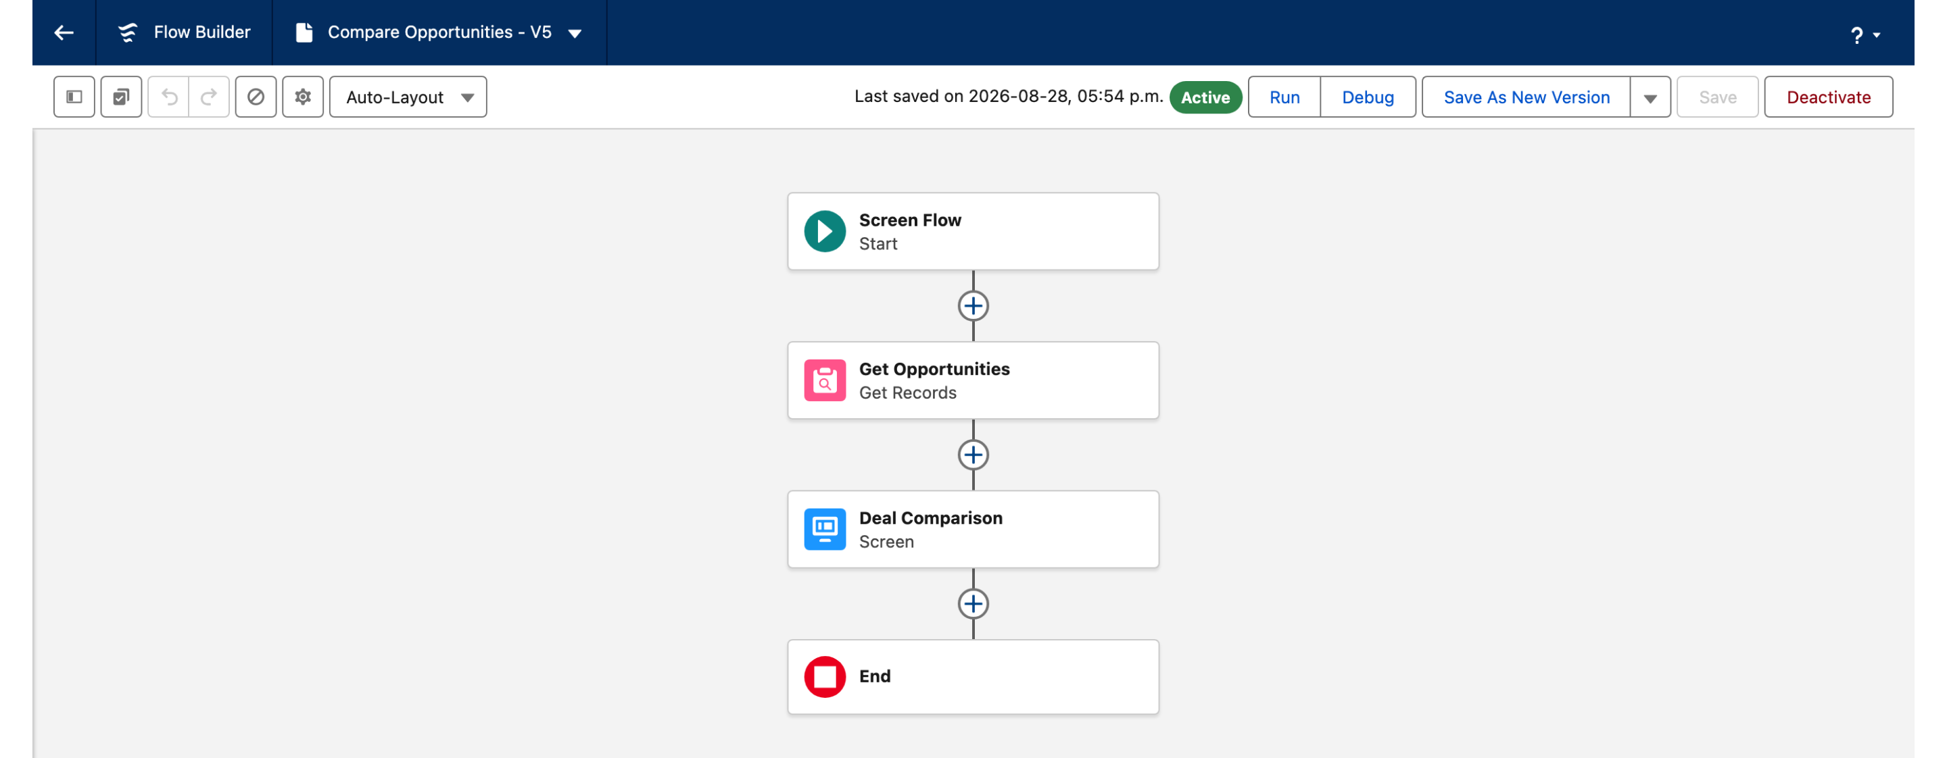Select the Get Opportunities element
The width and height of the screenshot is (1947, 758).
click(x=973, y=380)
